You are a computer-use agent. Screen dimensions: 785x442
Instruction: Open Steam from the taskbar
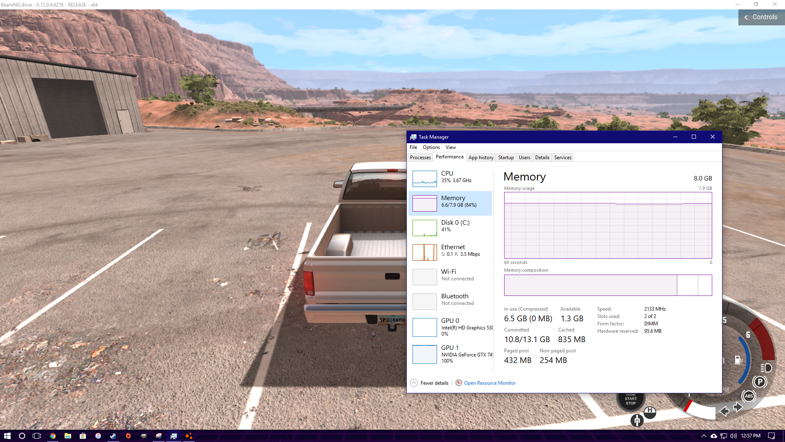coord(113,436)
